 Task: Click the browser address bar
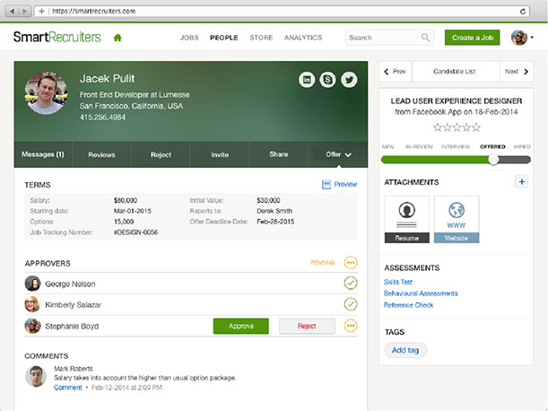coord(282,11)
